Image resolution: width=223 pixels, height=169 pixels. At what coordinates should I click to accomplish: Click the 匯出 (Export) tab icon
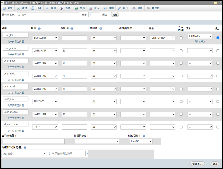coord(76,8)
